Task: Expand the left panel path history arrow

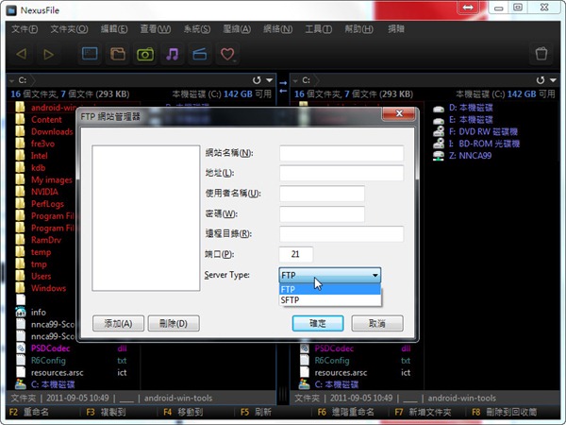Action: pos(269,80)
